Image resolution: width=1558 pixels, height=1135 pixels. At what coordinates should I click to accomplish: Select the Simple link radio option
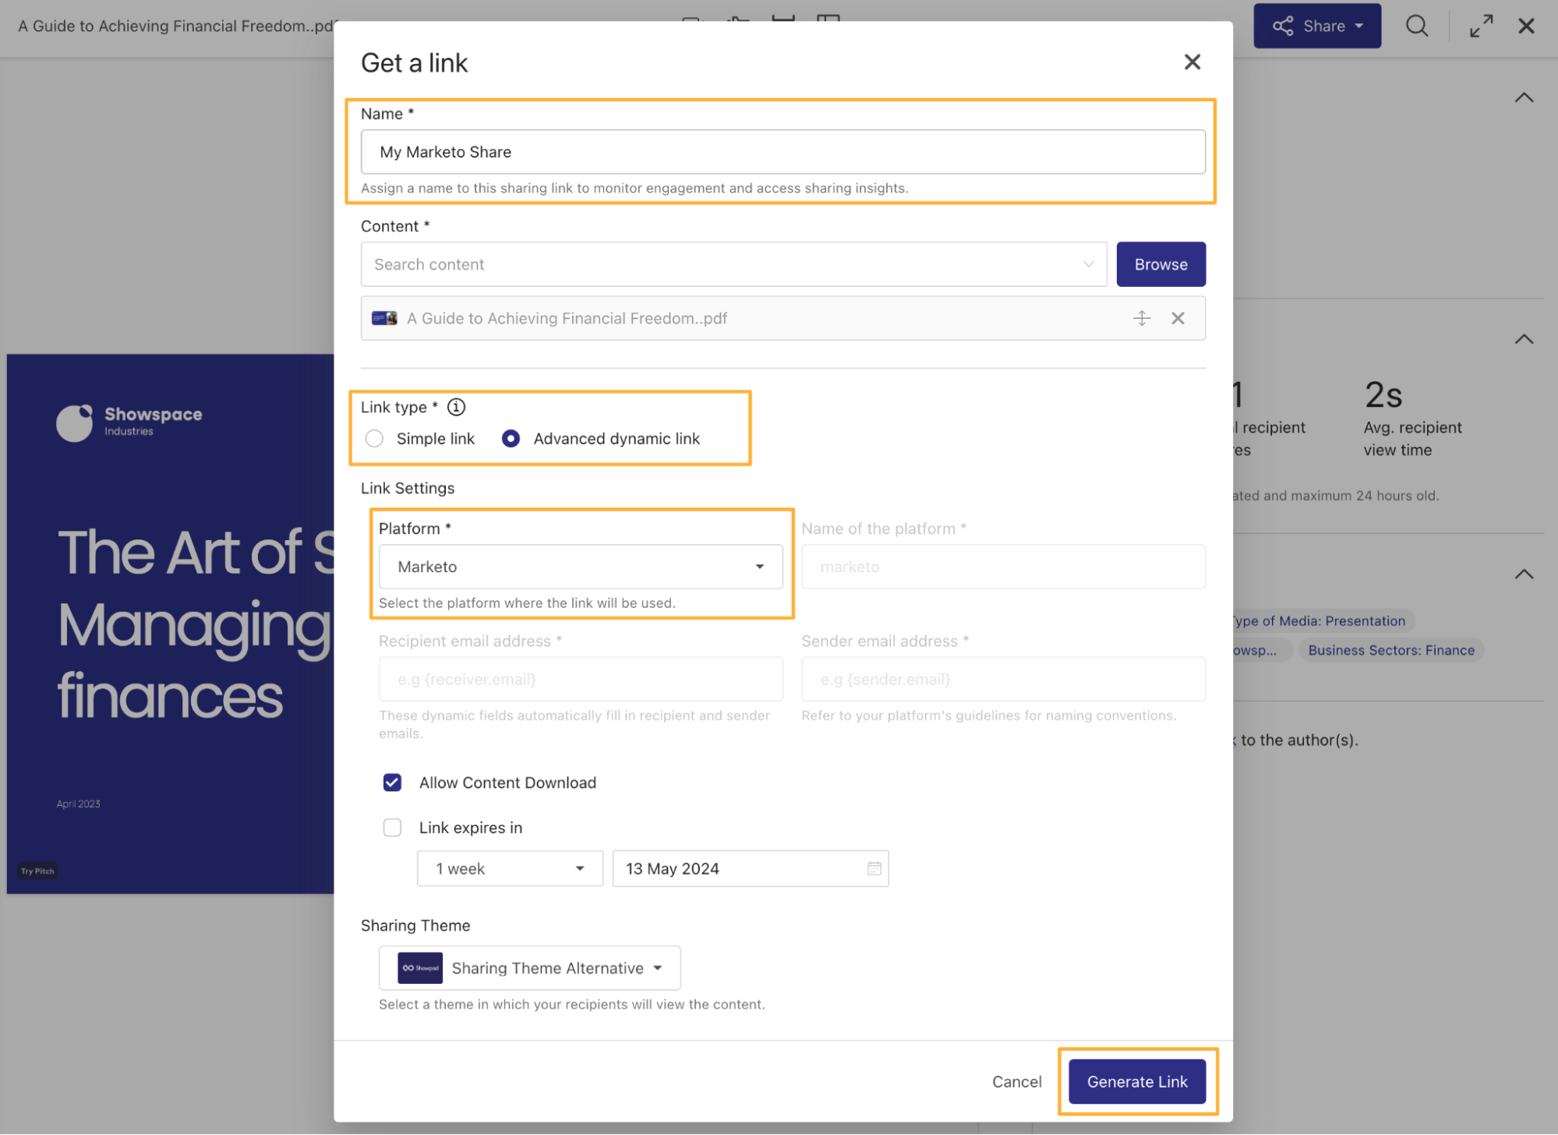click(x=374, y=438)
